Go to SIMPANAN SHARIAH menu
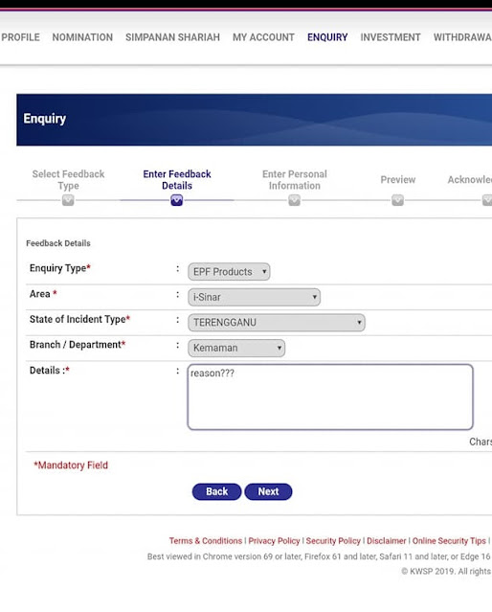 coord(172,37)
